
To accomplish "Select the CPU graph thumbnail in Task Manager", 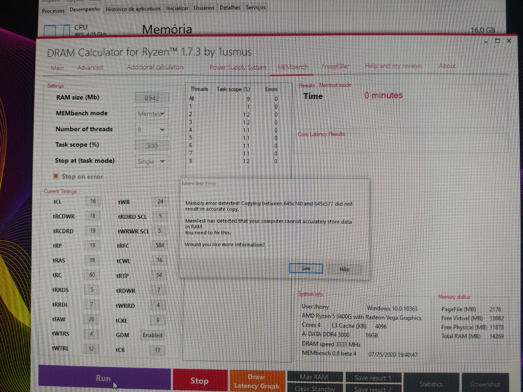I will point(57,31).
